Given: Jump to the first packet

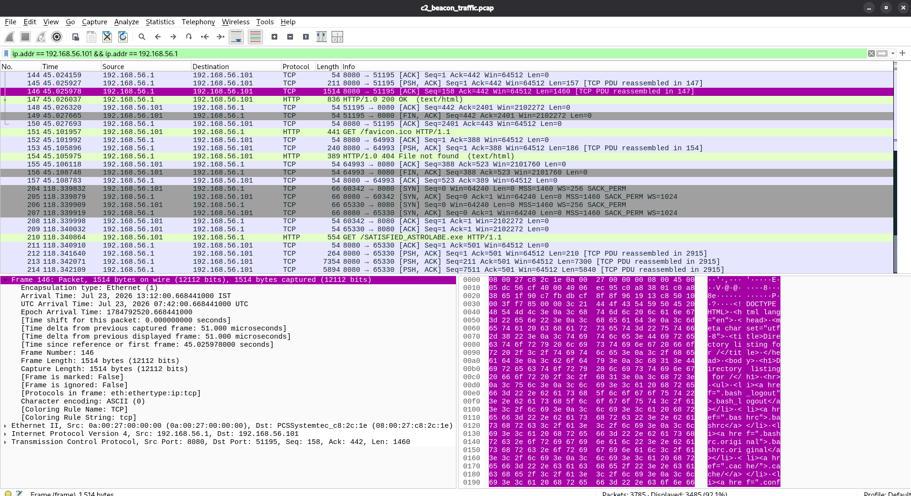Looking at the screenshot, I should point(205,37).
